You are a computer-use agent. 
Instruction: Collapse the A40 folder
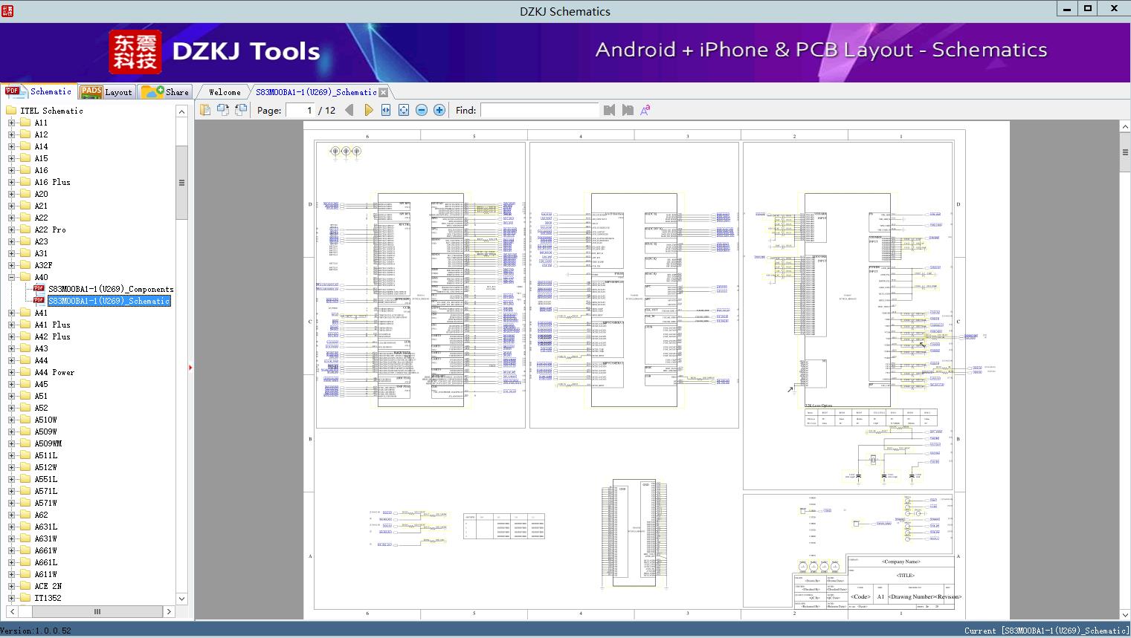click(11, 277)
